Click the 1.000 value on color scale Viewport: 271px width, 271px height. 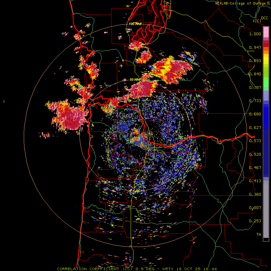pyautogui.click(x=255, y=34)
